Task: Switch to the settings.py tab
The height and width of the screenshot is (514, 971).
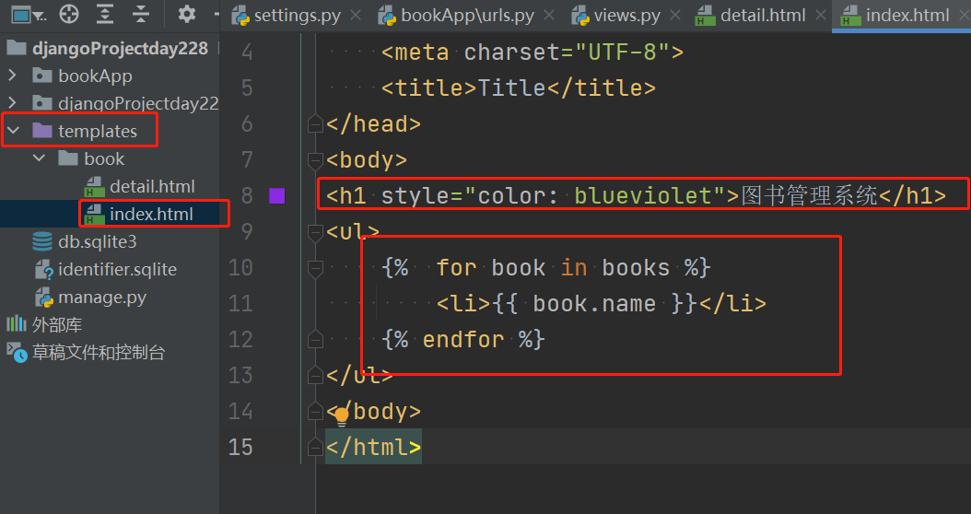Action: coord(287,16)
